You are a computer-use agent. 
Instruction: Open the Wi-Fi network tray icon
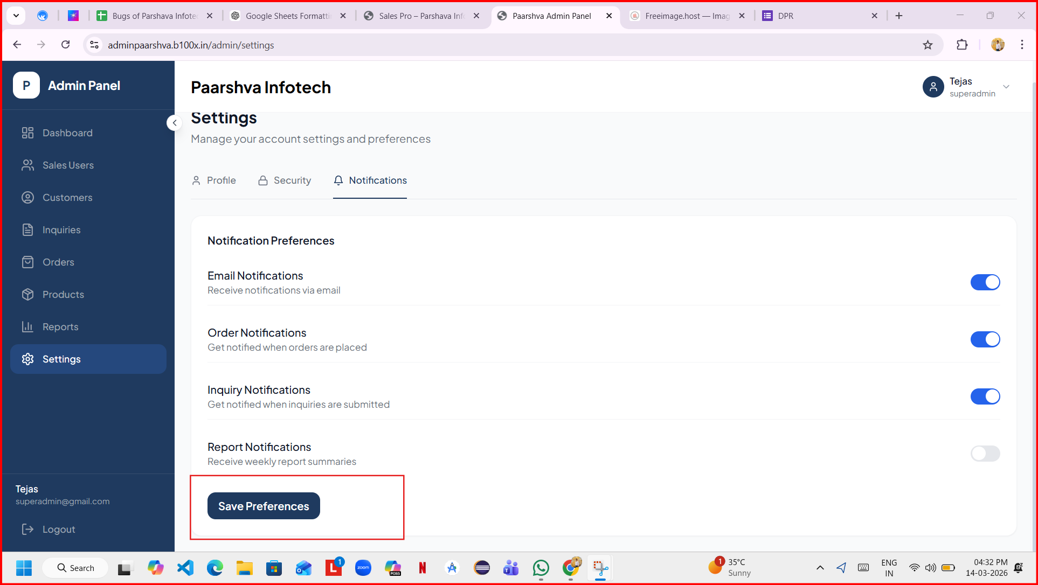tap(914, 568)
